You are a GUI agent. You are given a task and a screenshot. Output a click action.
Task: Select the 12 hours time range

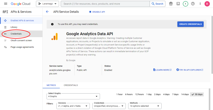coord(139,94)
